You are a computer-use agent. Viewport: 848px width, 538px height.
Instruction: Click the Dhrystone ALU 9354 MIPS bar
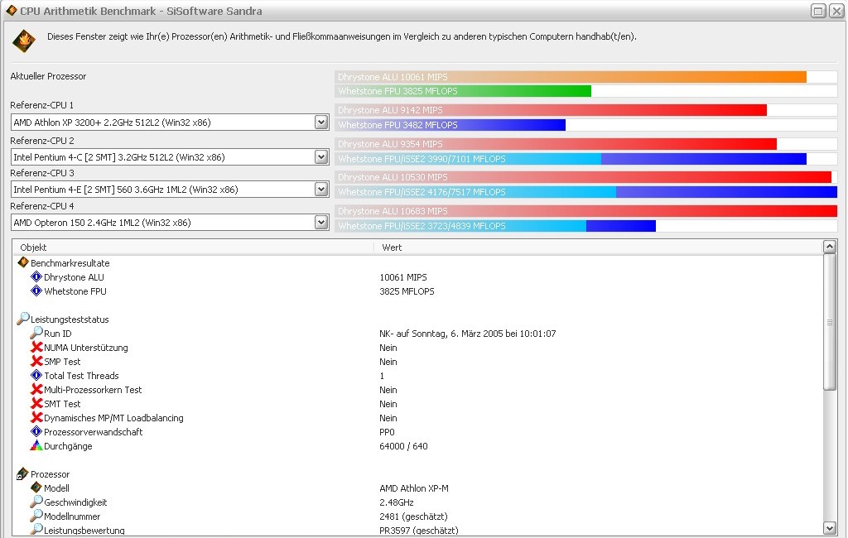click(556, 144)
